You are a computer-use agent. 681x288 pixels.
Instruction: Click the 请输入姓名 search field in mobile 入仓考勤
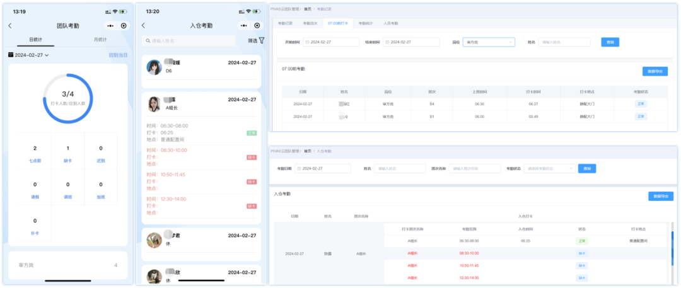(x=191, y=40)
